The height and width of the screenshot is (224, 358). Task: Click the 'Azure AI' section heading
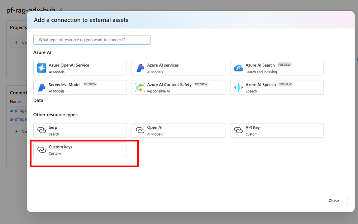click(42, 52)
